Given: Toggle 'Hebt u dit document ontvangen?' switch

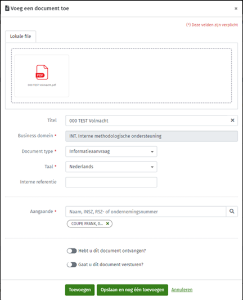Looking at the screenshot, I should click(71, 251).
